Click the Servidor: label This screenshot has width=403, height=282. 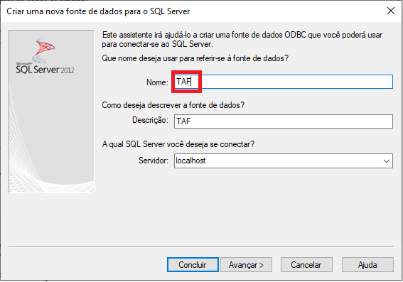pyautogui.click(x=154, y=161)
